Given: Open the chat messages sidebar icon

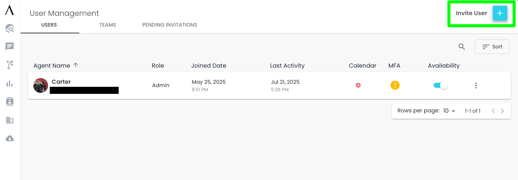Looking at the screenshot, I should click(10, 46).
